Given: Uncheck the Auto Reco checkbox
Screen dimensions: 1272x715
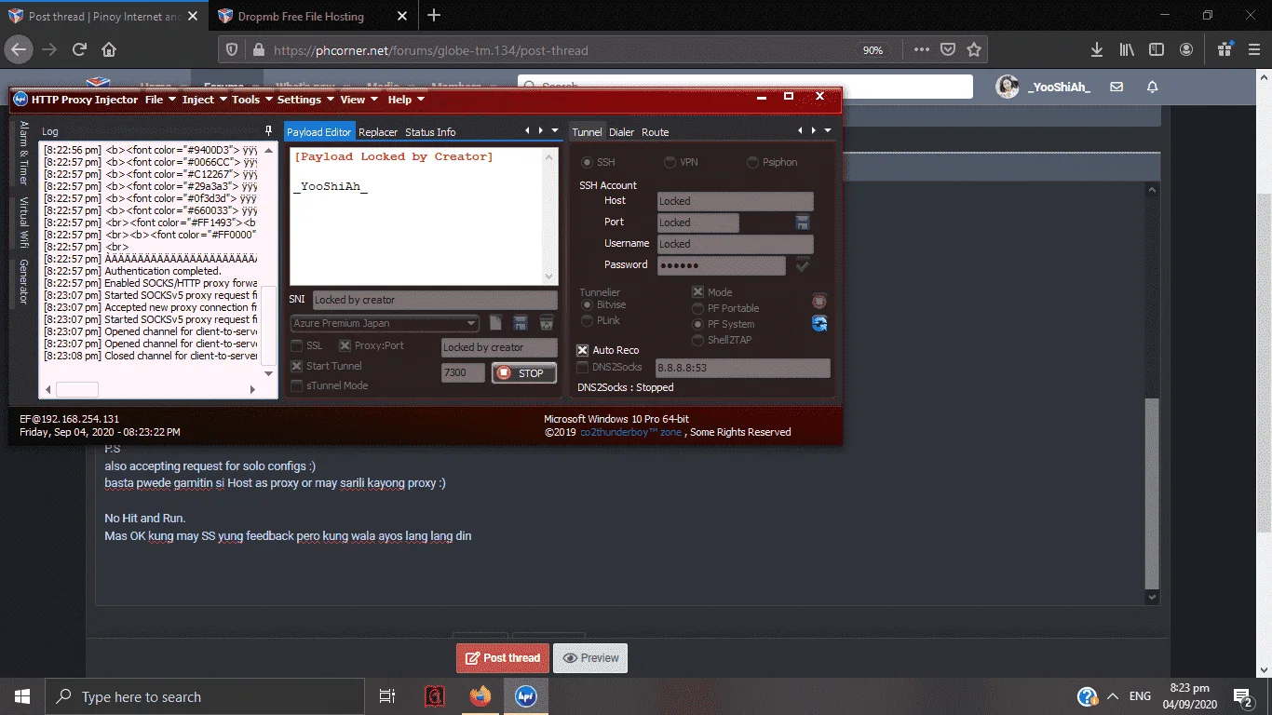Looking at the screenshot, I should [582, 350].
